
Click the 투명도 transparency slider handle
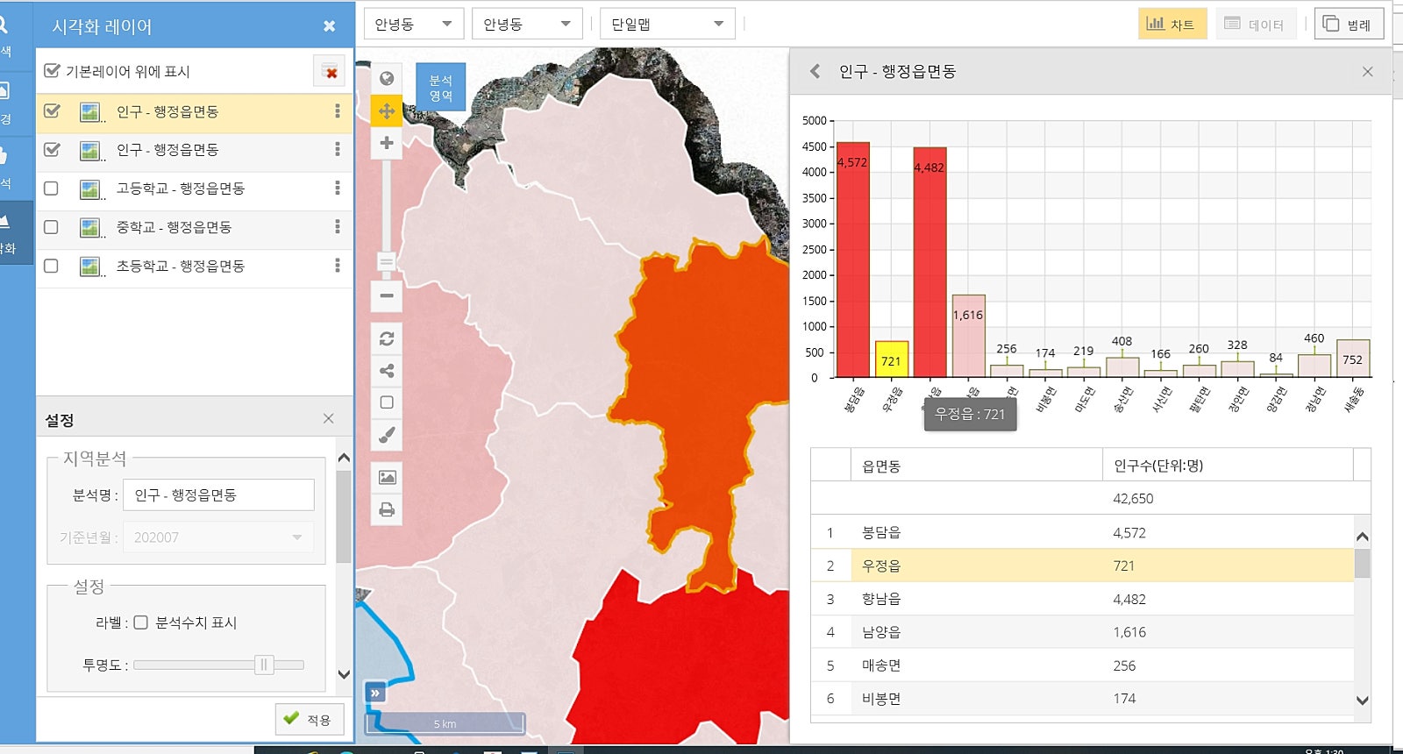tap(264, 665)
